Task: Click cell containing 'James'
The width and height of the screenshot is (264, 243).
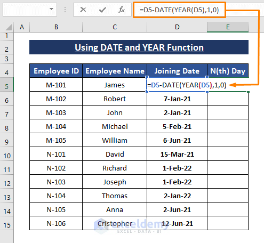Action: [x=115, y=85]
